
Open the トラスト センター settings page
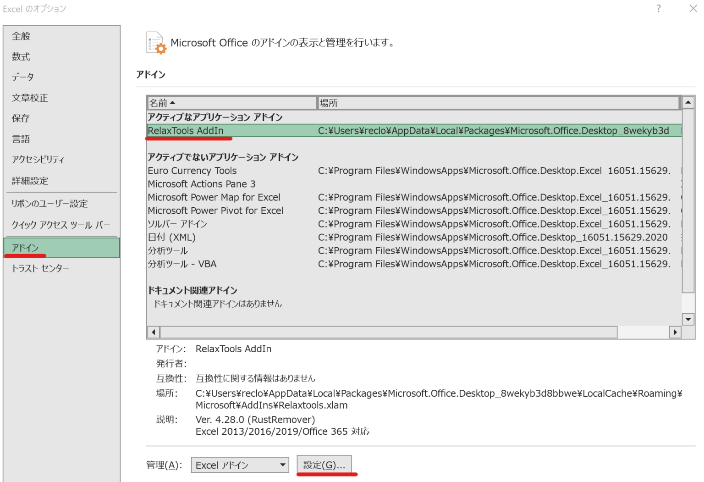point(40,268)
